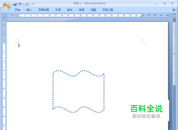Click the right indent marker on ruler

click(141, 16)
